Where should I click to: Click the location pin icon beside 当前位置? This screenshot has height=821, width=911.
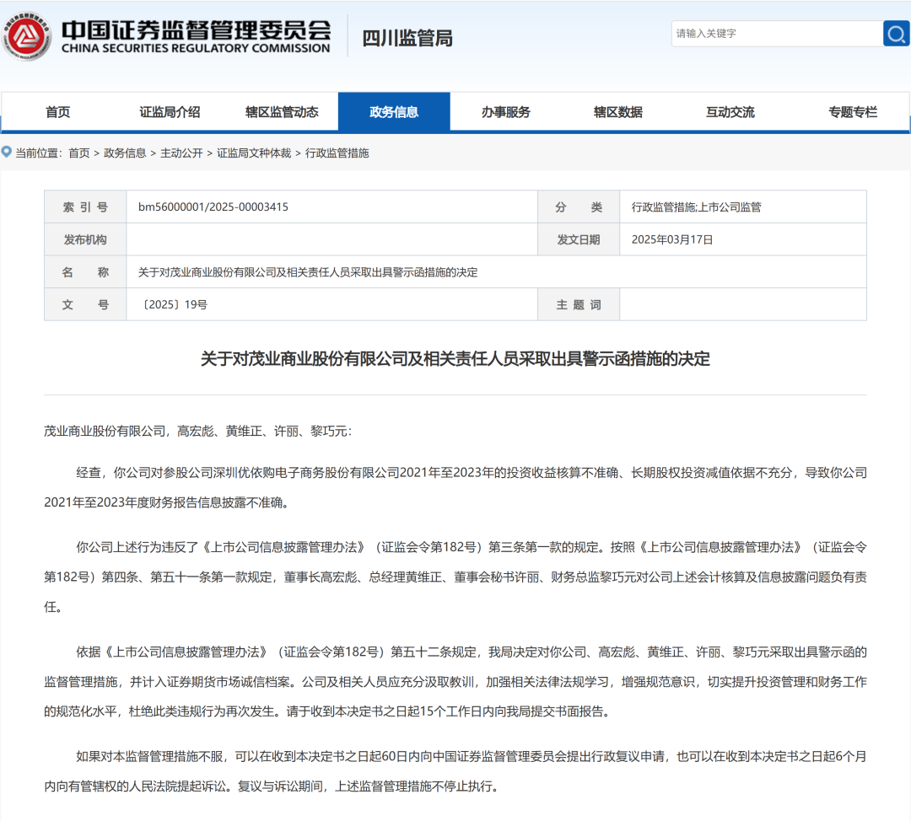point(7,153)
